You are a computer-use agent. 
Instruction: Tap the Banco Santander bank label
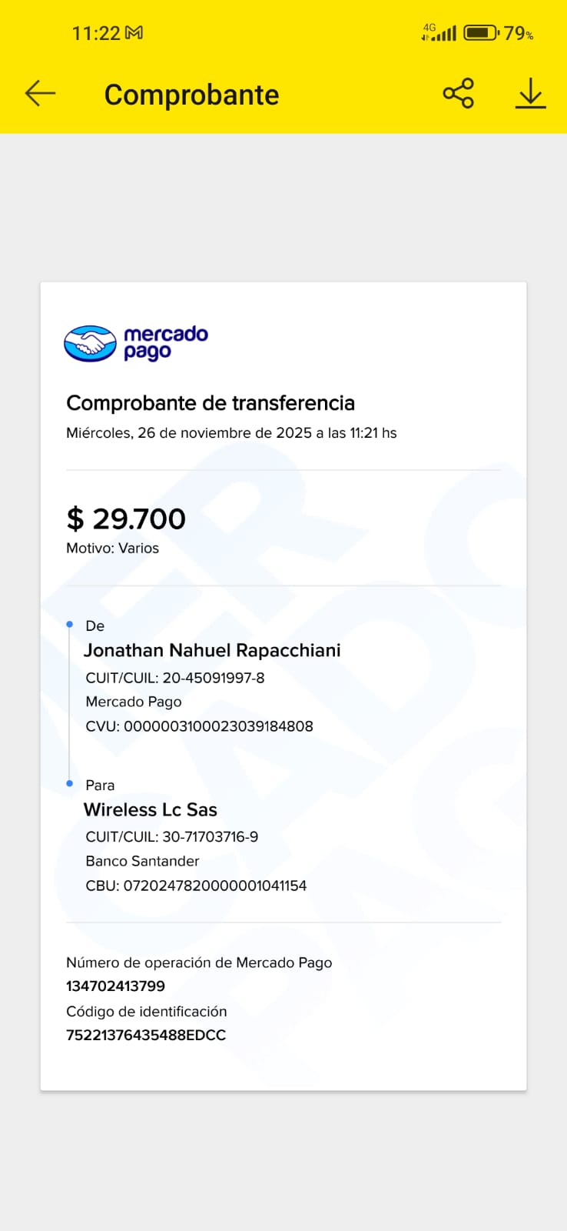[x=142, y=861]
